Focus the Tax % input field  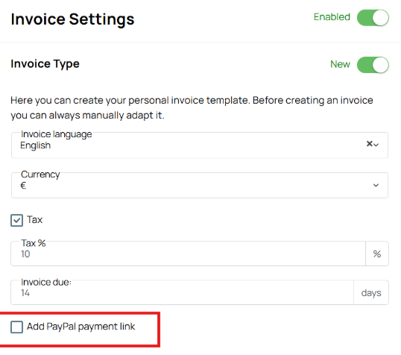188,254
